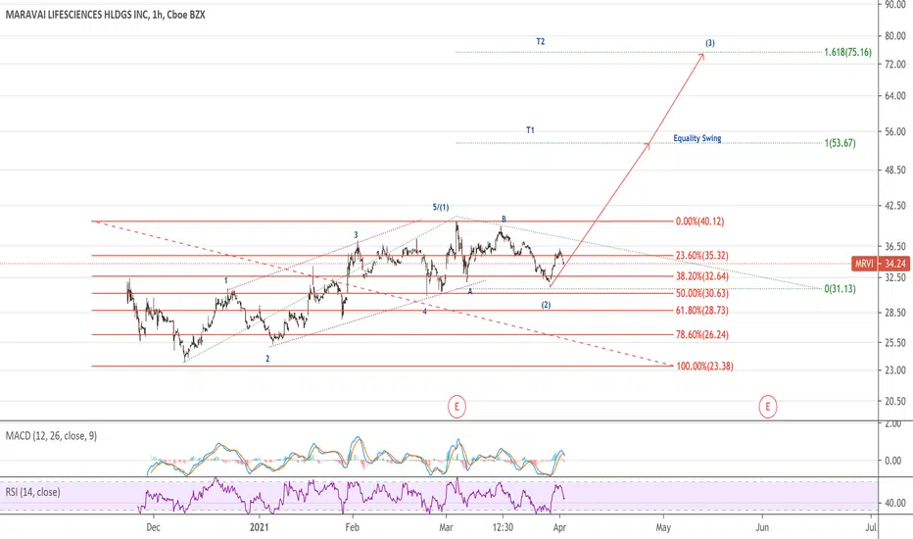Click the 56.00 price axis value

895,131
